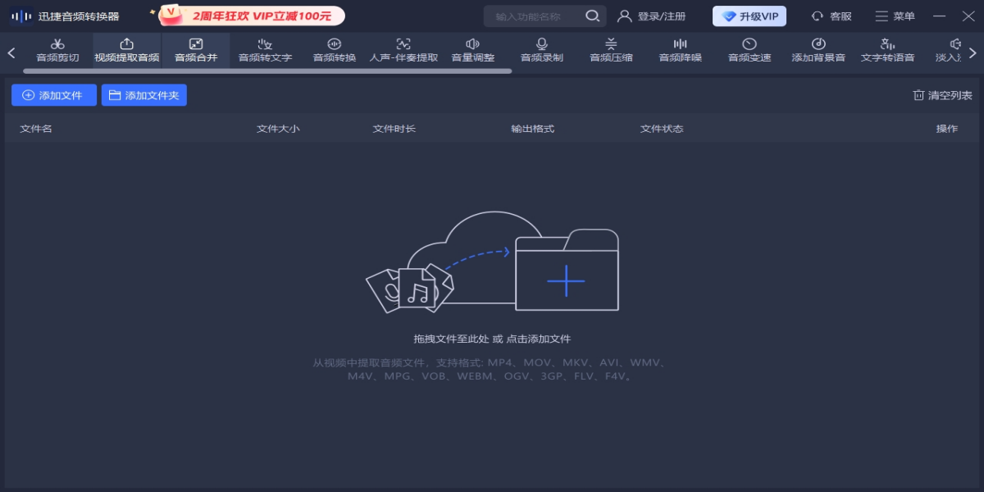The width and height of the screenshot is (984, 492).
Task: Click the 添加文件 button
Action: tap(53, 95)
